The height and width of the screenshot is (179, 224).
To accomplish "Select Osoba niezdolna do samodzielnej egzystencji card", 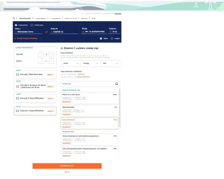I will coord(90,139).
